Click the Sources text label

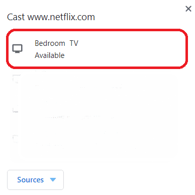tap(30, 180)
